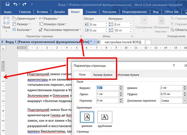Click the tab stop selector at ruler corner
Screen dimensions: 187x135
pos(3,48)
